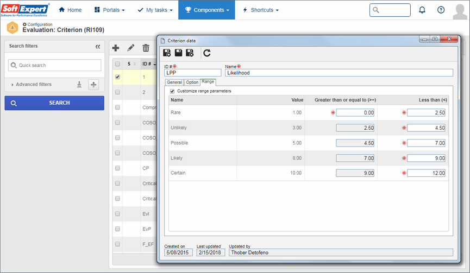Check the checkbox for the Evl row
Image resolution: width=470 pixels, height=273 pixels.
point(117,214)
